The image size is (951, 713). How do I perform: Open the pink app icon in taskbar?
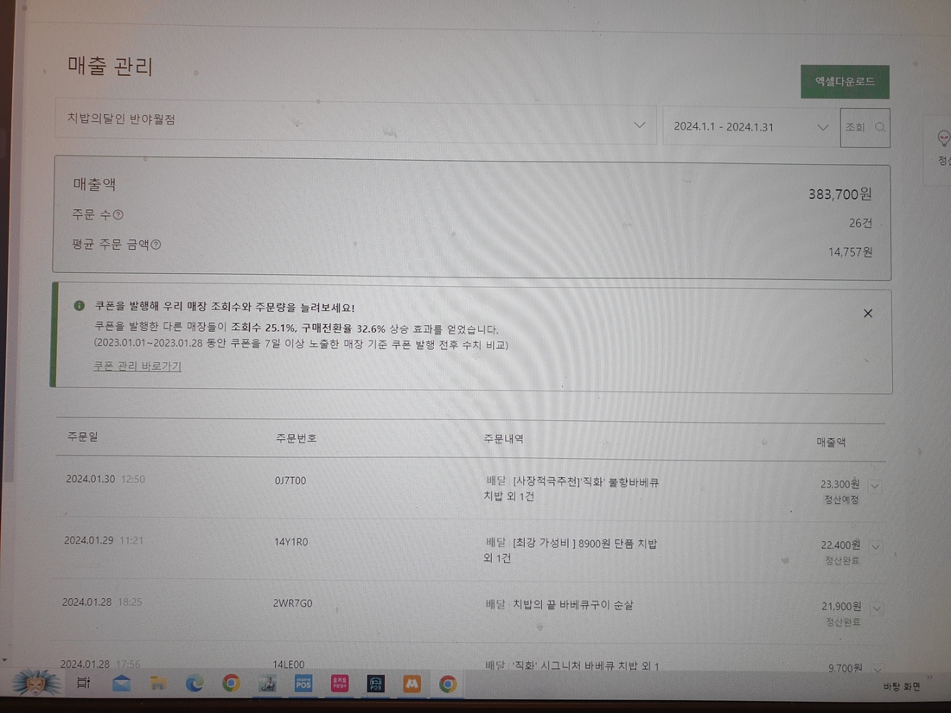pos(339,683)
